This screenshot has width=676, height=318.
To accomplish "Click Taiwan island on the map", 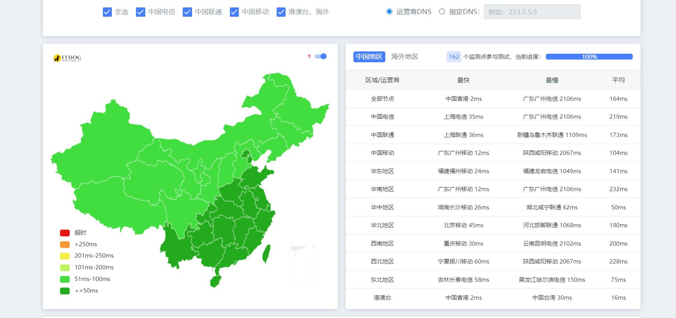I will [267, 254].
